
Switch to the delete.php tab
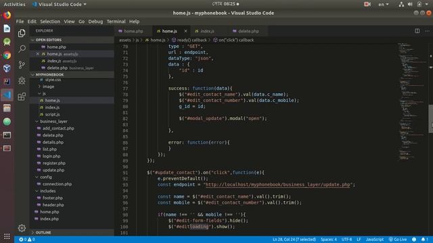pos(248,31)
